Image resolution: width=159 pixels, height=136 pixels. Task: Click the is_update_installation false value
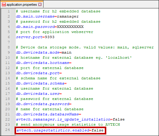pyautogui.click(x=119, y=119)
